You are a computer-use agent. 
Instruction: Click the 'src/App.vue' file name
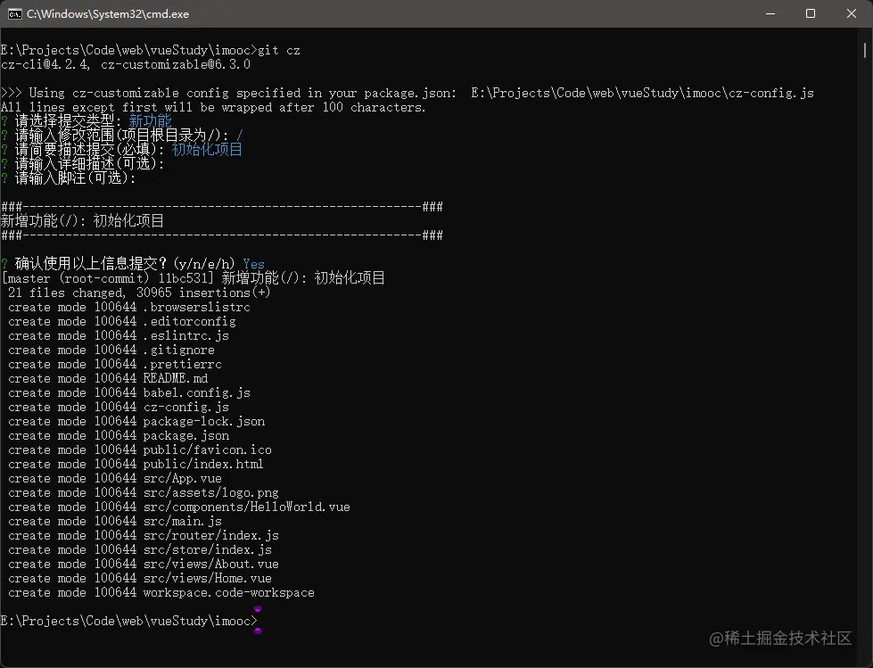pos(182,478)
